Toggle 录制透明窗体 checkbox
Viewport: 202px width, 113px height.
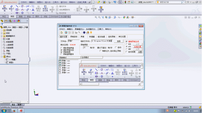point(61,54)
